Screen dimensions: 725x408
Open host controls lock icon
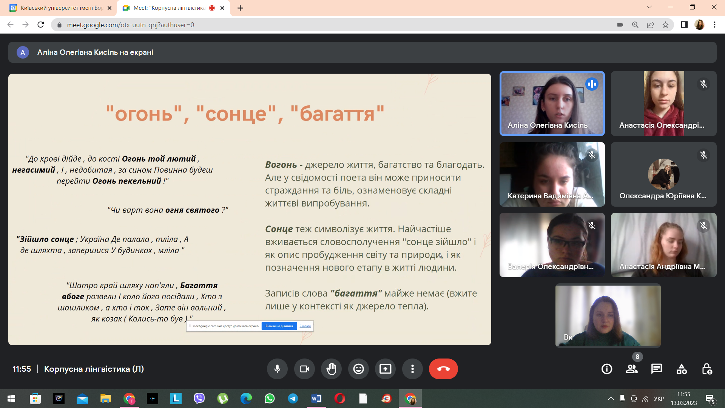point(707,369)
